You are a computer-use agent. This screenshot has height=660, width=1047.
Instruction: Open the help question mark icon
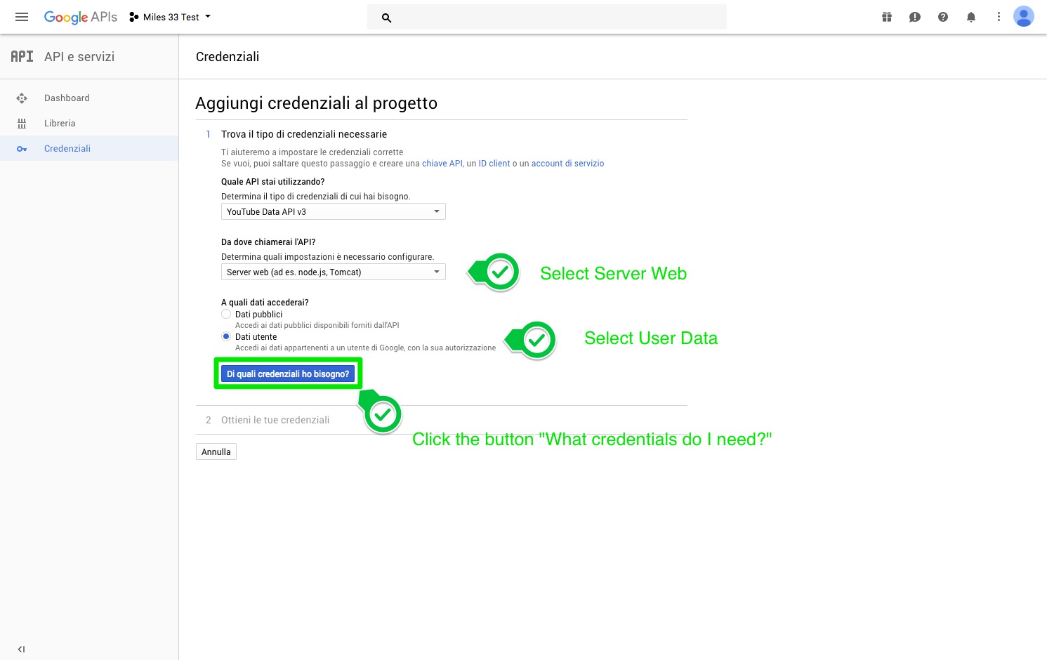[943, 17]
